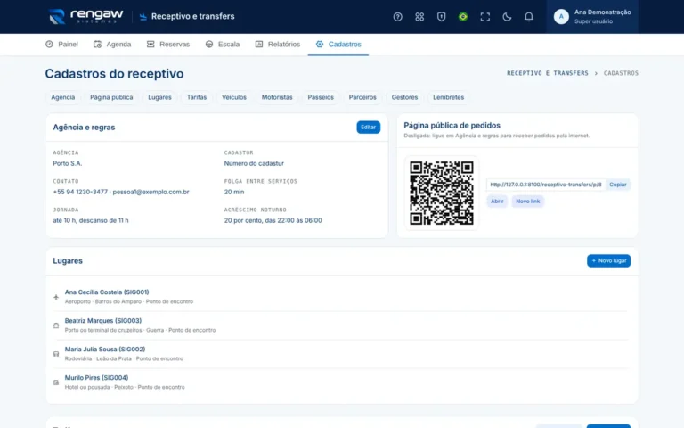Click the Receptivo e transfers module icon
Viewport: 684px width, 428px height.
142,17
